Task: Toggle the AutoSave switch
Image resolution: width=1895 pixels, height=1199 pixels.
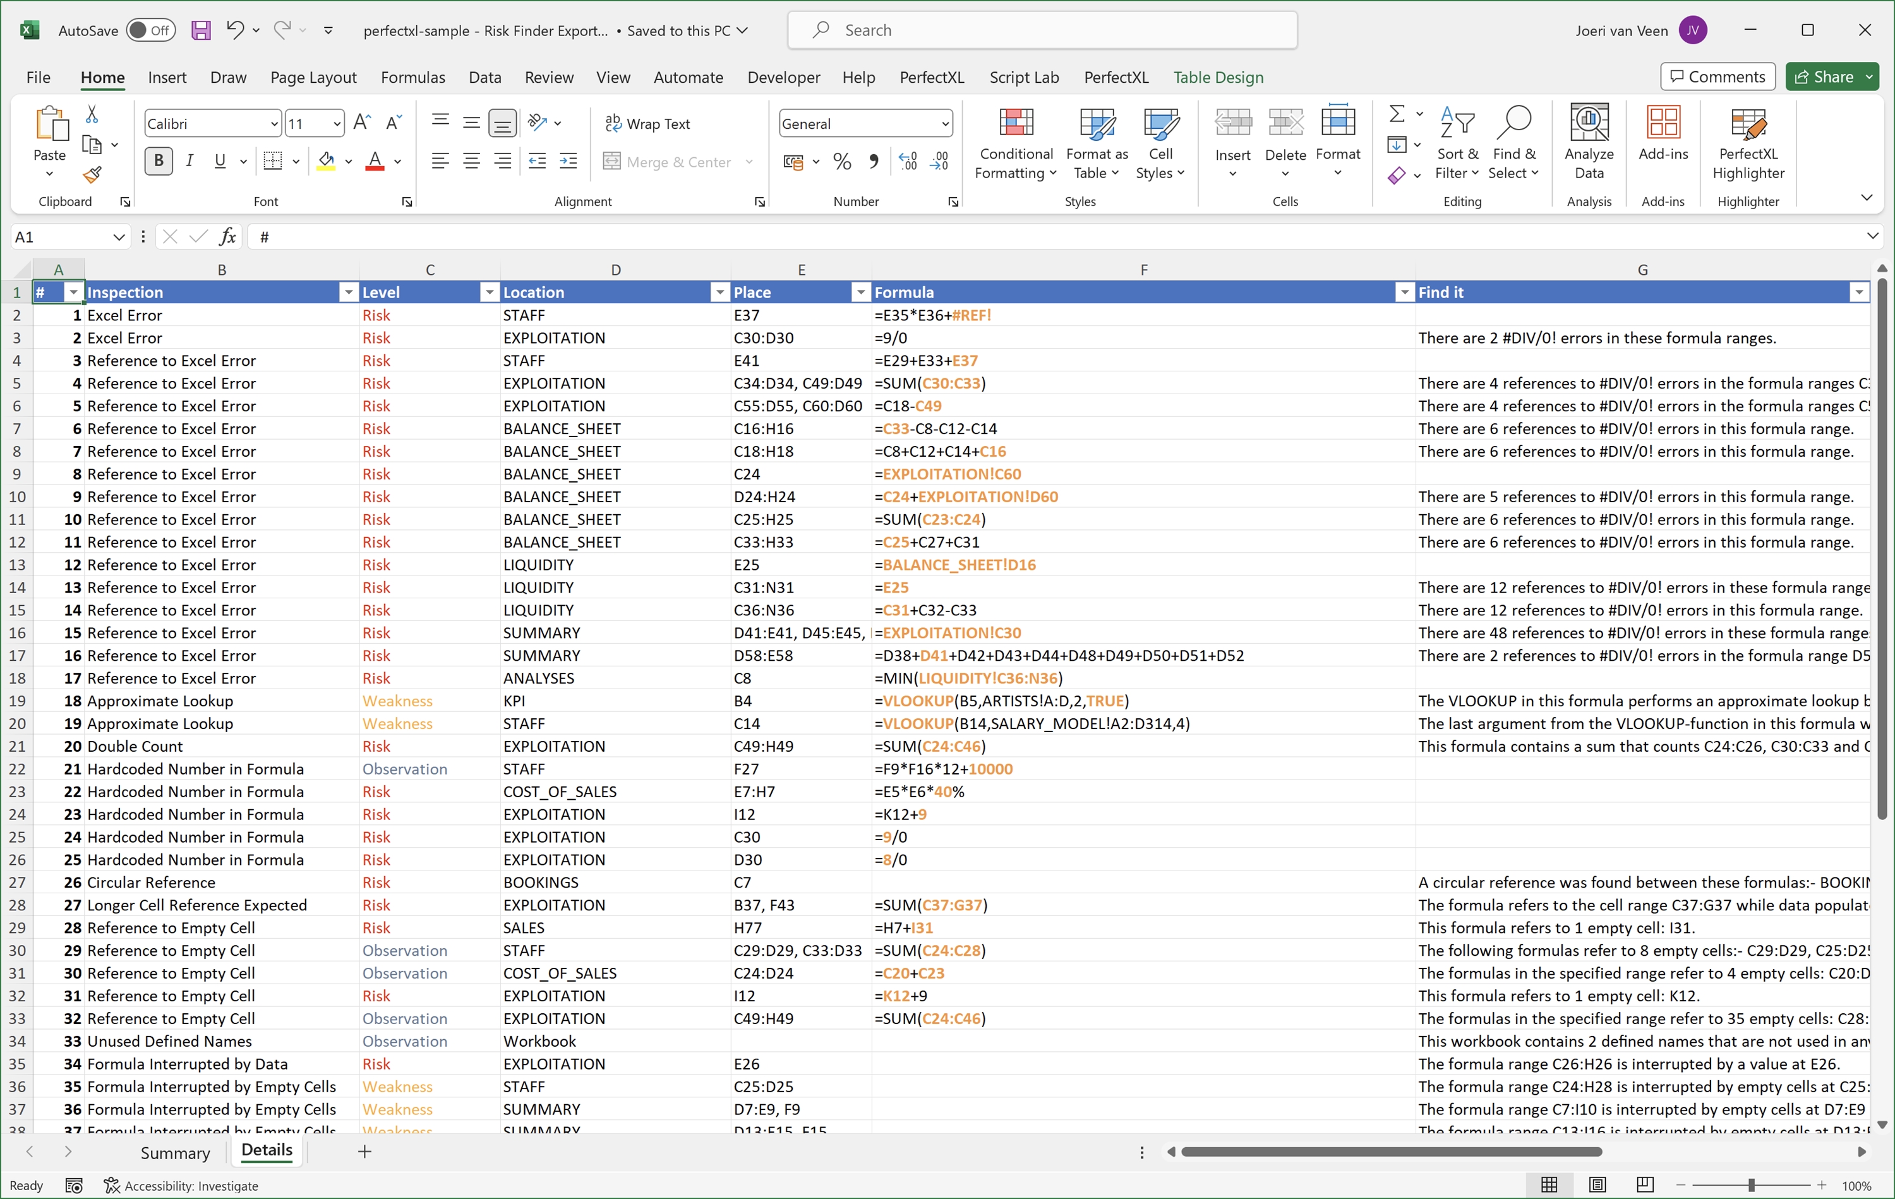Action: [150, 31]
